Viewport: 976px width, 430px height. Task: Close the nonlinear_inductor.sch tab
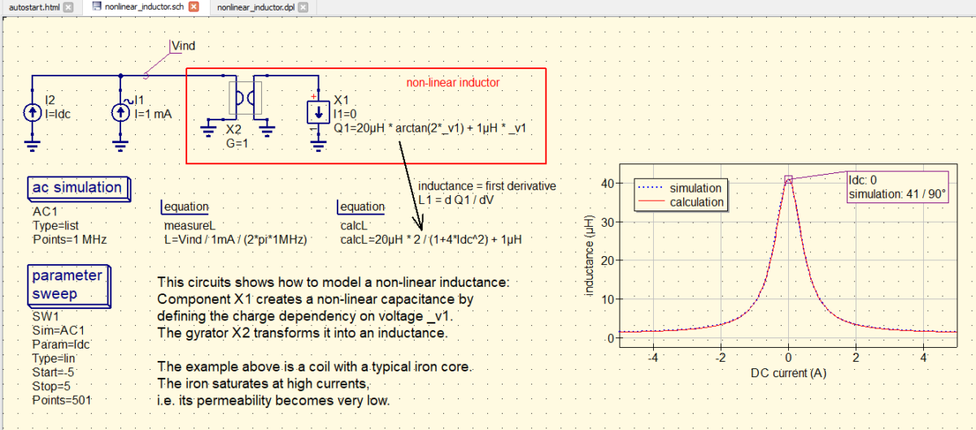194,7
